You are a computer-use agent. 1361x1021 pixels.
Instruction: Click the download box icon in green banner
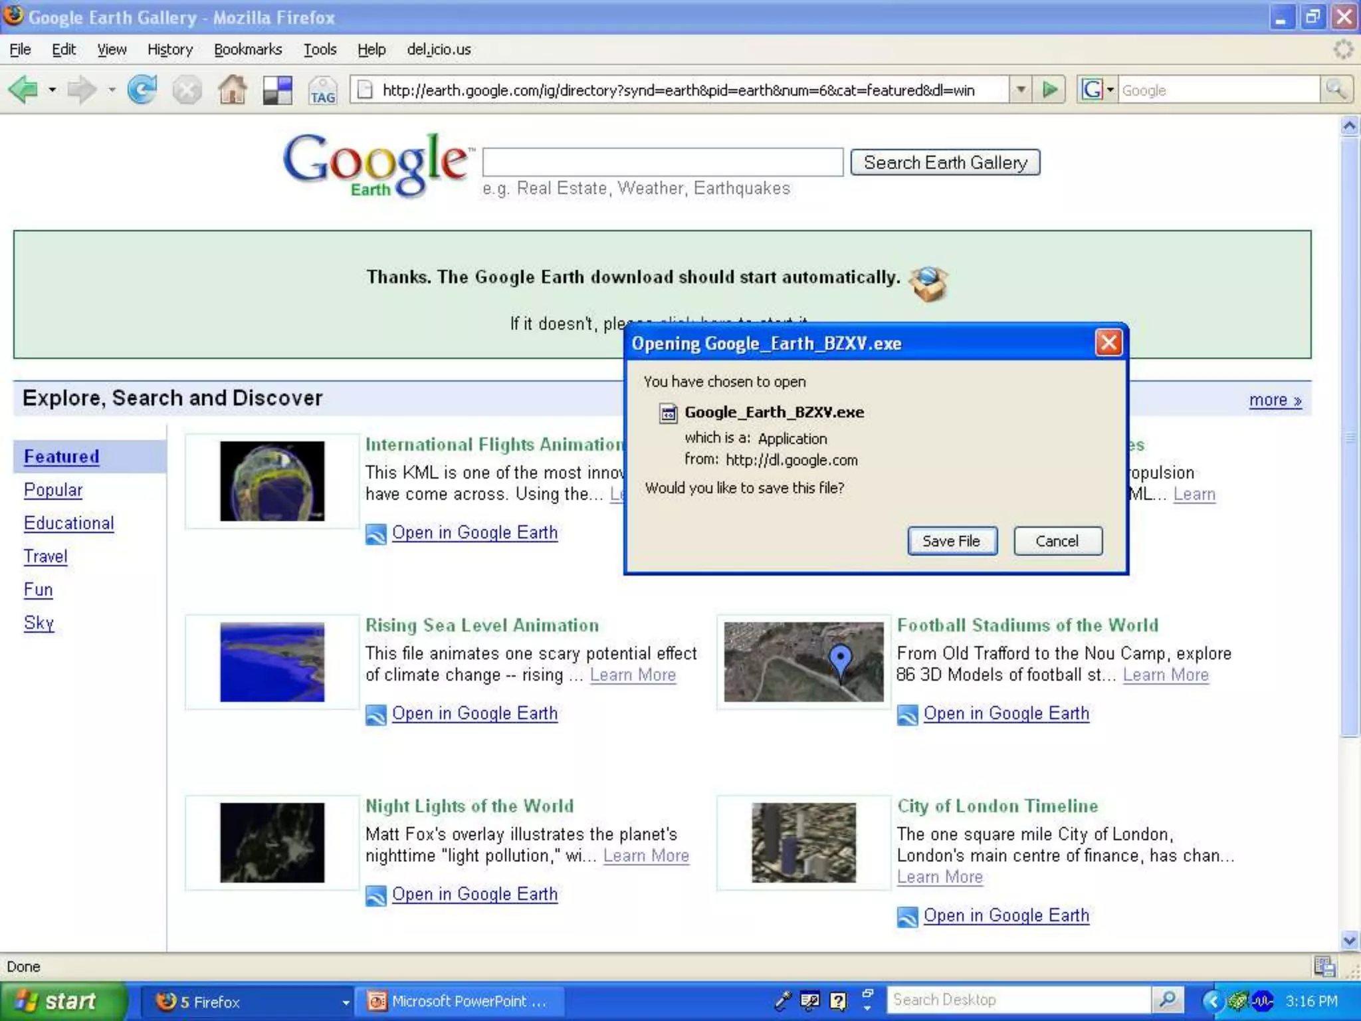(x=928, y=283)
